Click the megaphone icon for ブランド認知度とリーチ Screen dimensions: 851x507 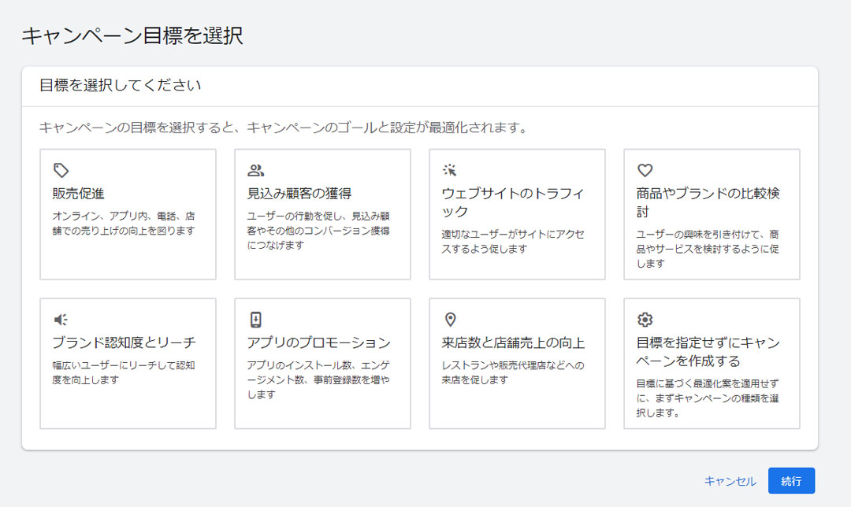coord(61,320)
